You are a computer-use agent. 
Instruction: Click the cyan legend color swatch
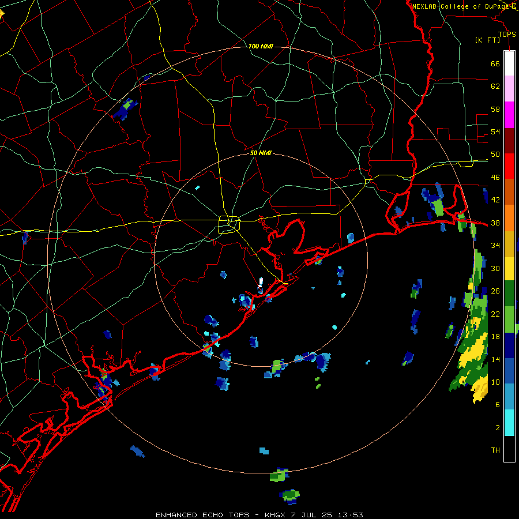coord(509,423)
